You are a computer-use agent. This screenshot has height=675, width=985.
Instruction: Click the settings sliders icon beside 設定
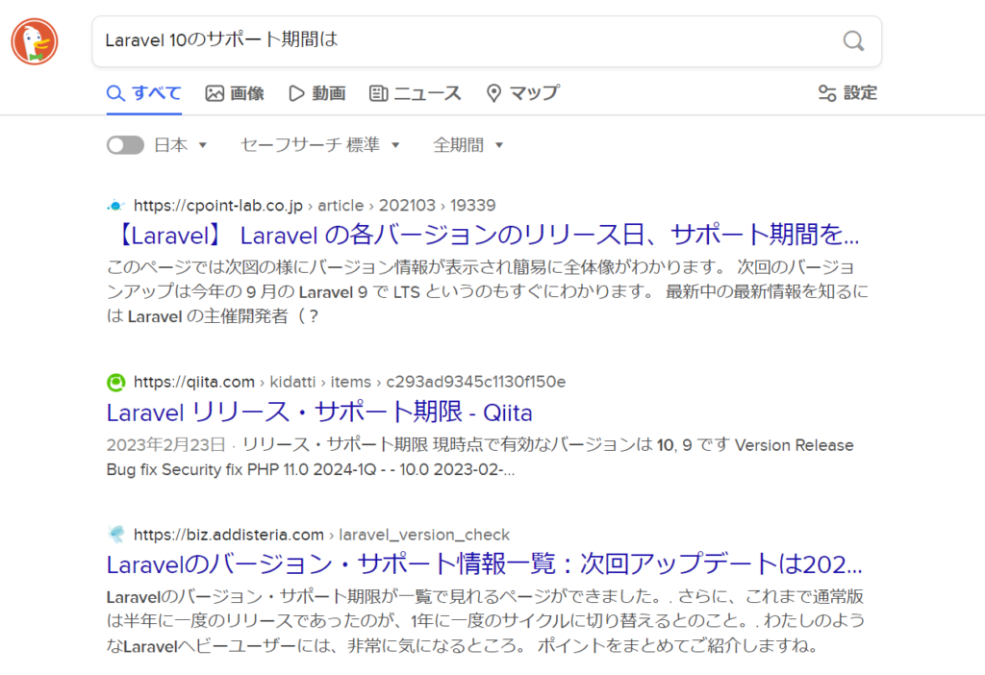826,93
